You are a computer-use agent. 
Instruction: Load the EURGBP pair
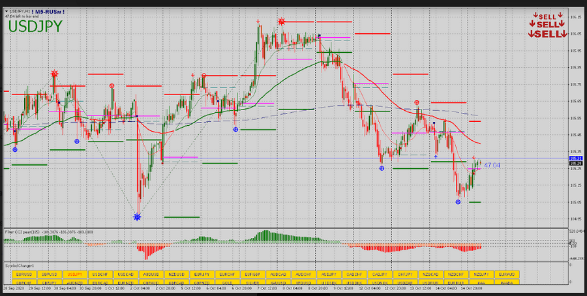[253, 275]
